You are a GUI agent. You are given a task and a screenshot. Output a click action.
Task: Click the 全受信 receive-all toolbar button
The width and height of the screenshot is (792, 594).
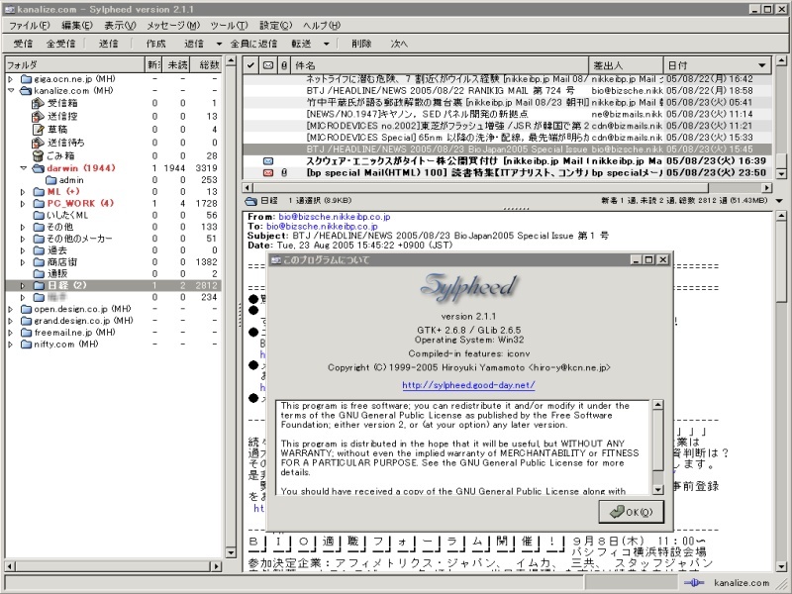click(x=60, y=44)
